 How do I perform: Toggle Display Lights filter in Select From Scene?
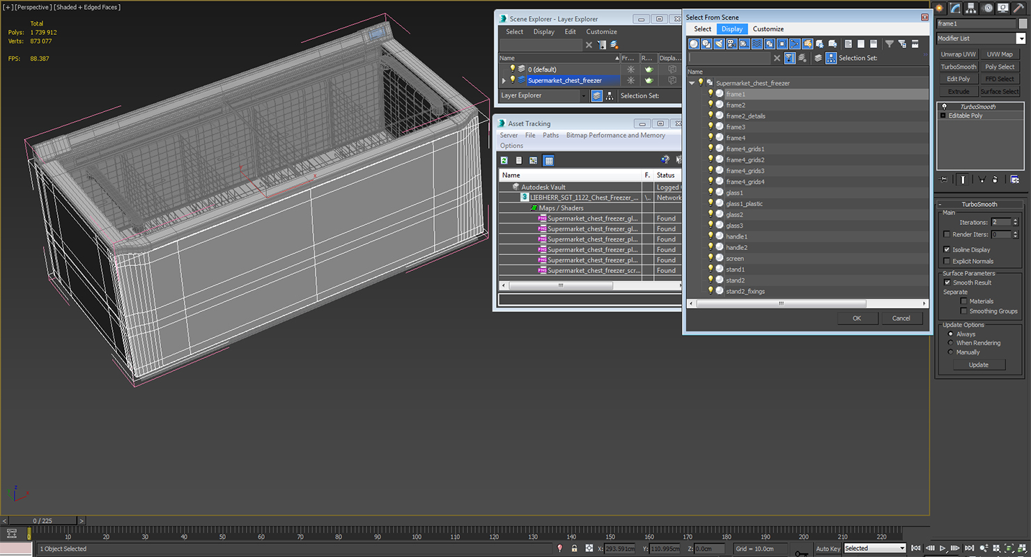click(719, 44)
